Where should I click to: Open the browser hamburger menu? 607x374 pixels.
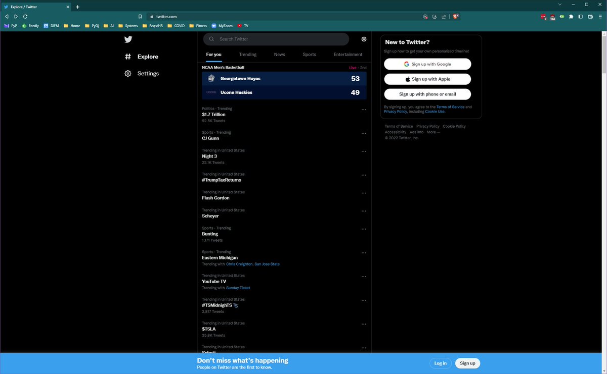click(x=600, y=16)
